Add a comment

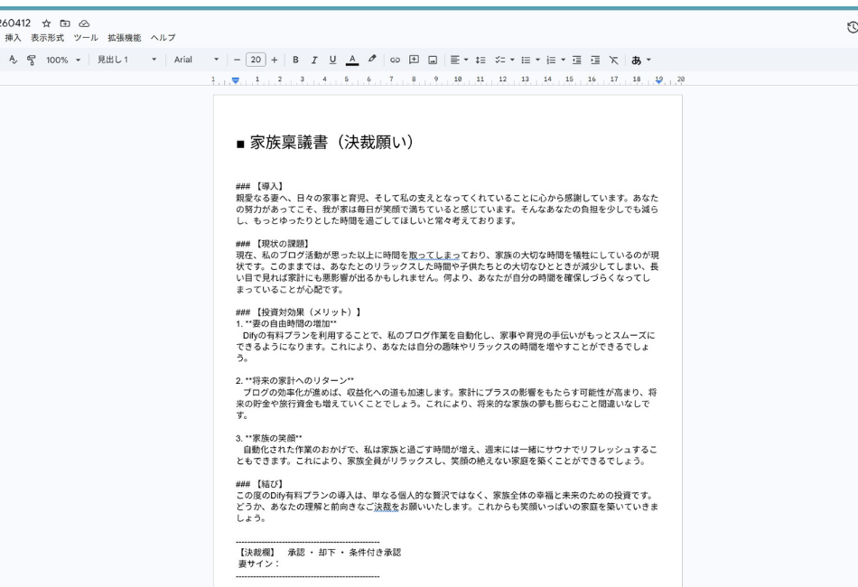(414, 61)
